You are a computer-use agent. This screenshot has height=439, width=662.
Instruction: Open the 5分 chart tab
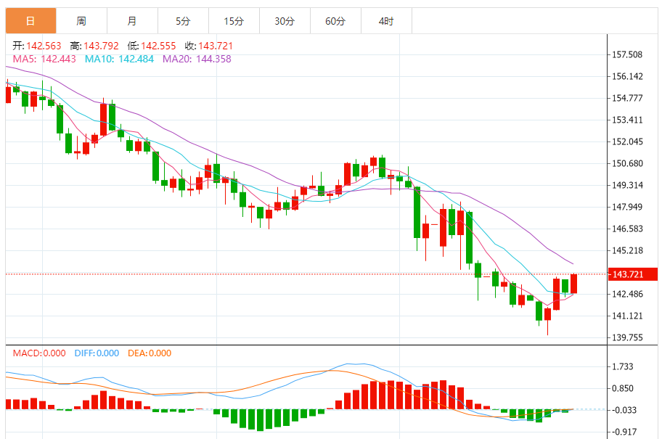pyautogui.click(x=183, y=21)
